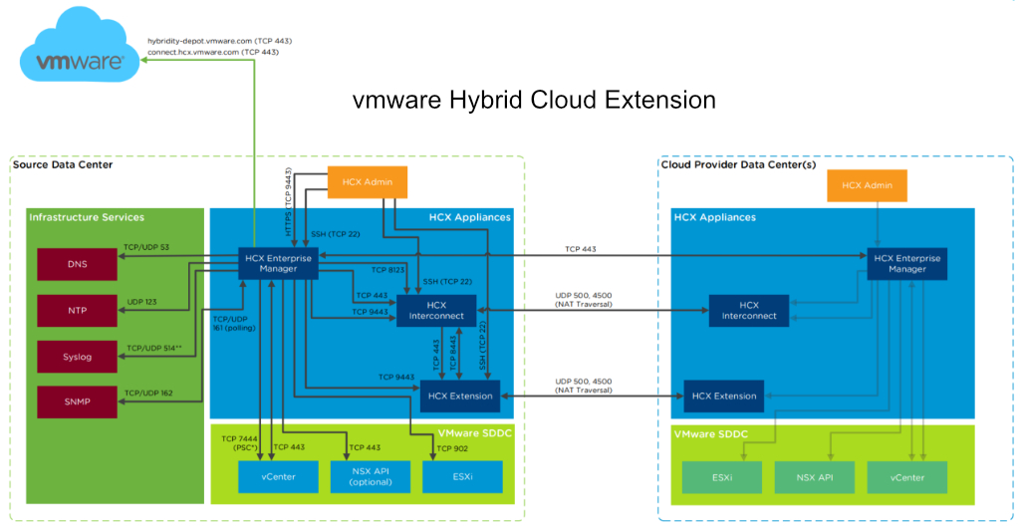Click the SNMP service box
This screenshot has height=528, width=1020.
coord(77,401)
